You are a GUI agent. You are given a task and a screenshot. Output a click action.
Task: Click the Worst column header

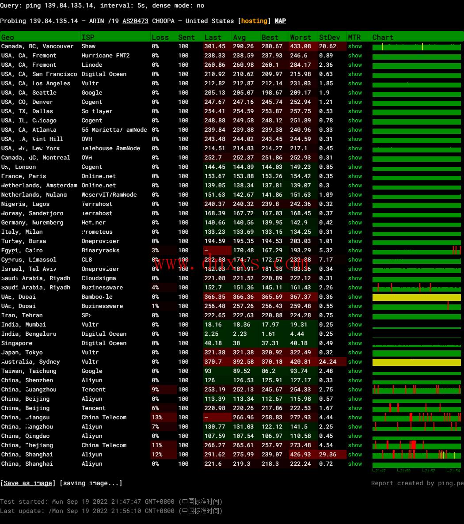coord(300,38)
